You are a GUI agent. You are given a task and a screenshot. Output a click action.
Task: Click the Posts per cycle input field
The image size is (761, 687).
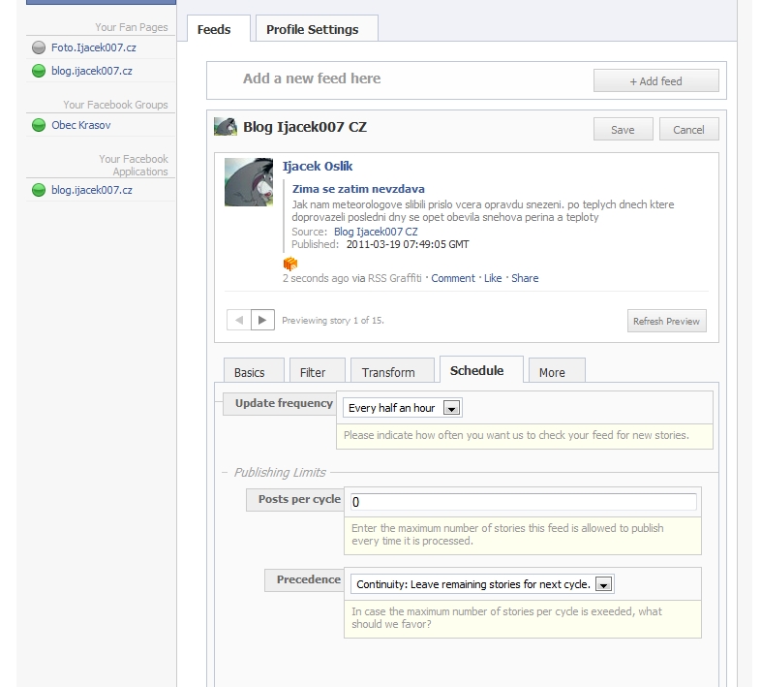pyautogui.click(x=522, y=502)
